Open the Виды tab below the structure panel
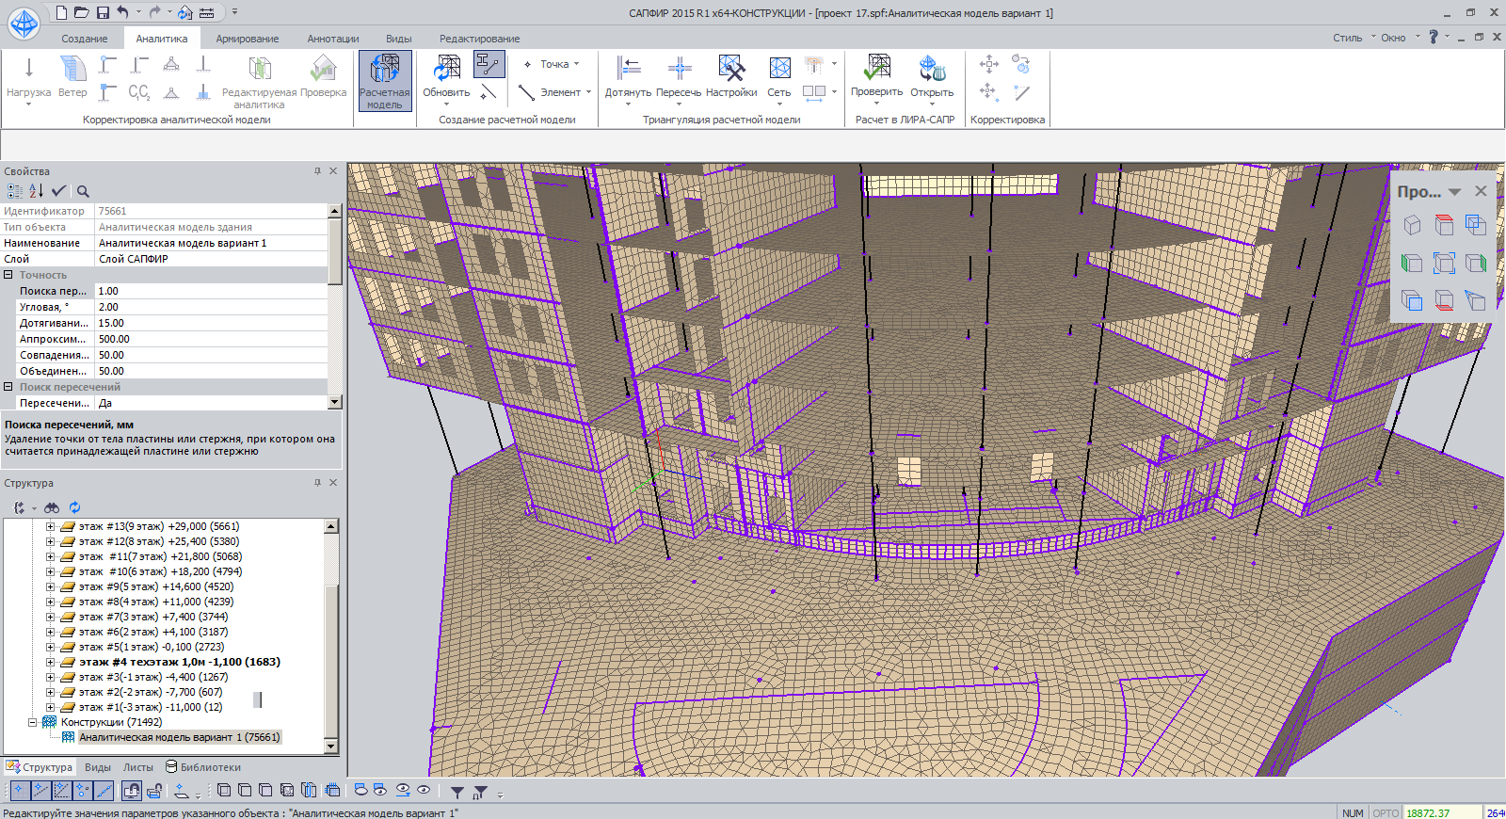This screenshot has width=1506, height=819. [98, 767]
